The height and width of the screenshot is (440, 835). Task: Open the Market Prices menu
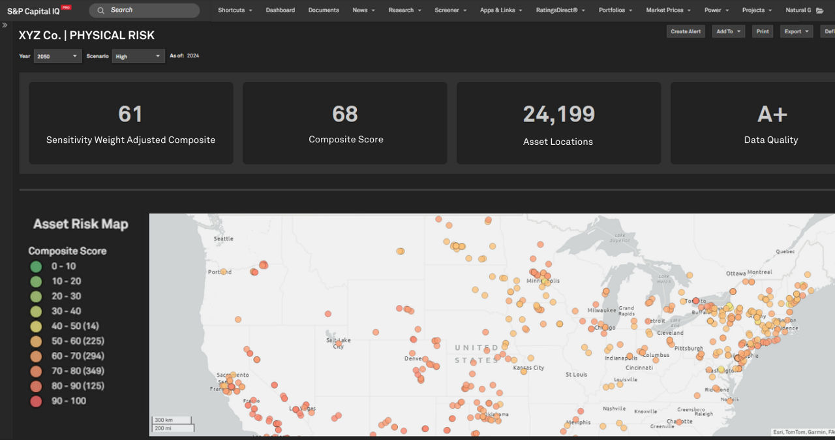(668, 10)
